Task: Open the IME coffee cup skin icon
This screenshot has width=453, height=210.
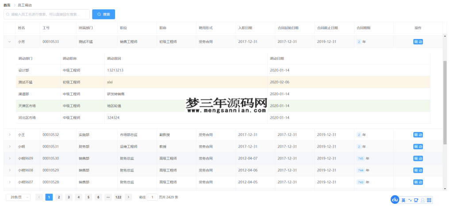Action: pyautogui.click(x=416, y=200)
